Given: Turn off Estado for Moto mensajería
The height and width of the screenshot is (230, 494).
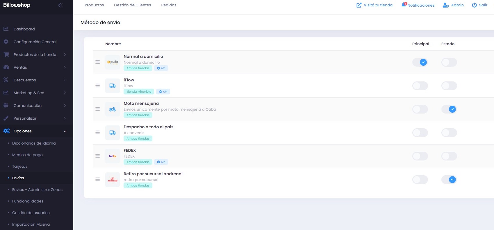Looking at the screenshot, I should (449, 109).
